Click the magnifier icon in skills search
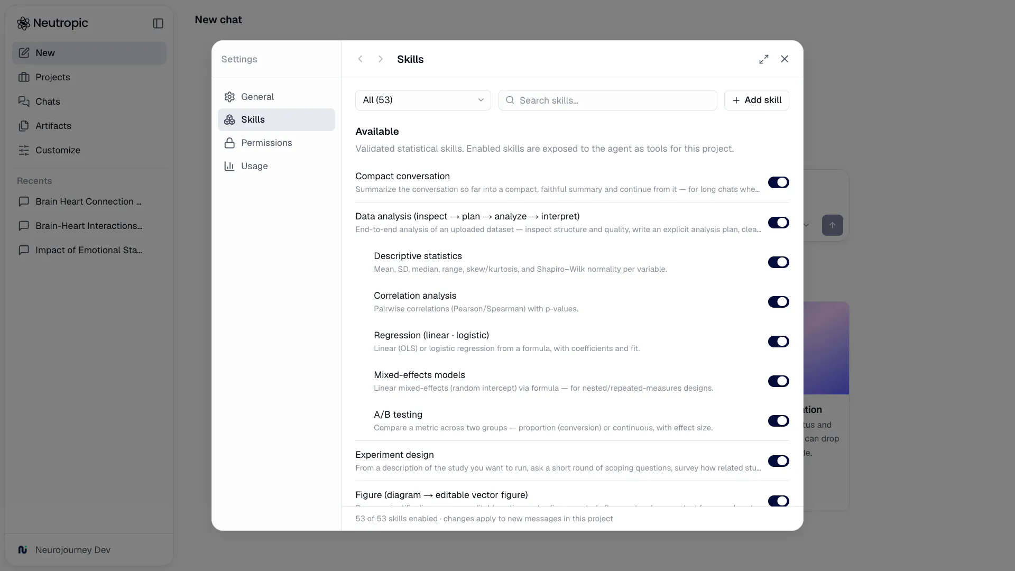 pyautogui.click(x=510, y=100)
